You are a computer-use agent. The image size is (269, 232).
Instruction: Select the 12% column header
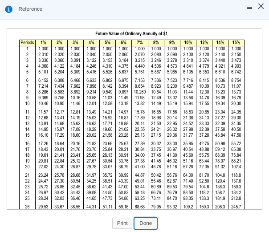(204, 42)
